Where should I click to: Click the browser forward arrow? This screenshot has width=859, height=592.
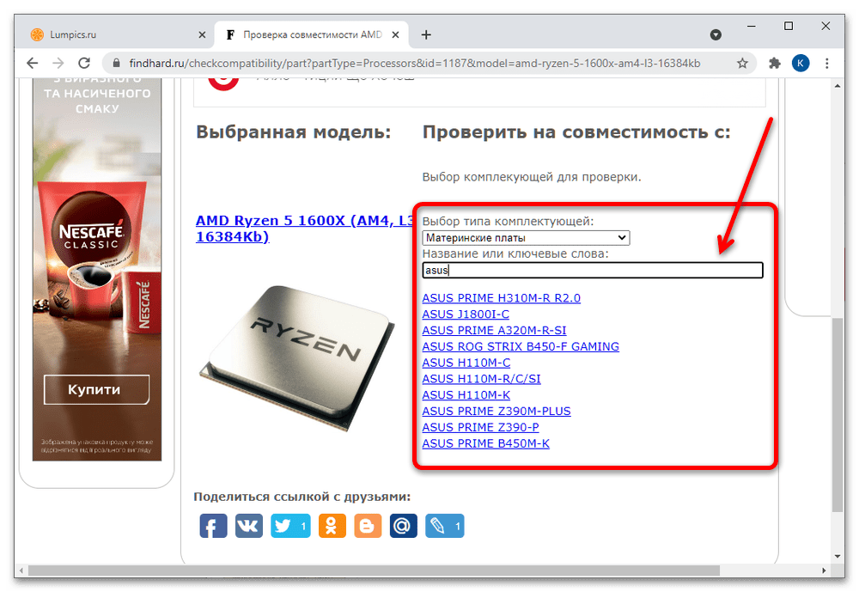(58, 63)
